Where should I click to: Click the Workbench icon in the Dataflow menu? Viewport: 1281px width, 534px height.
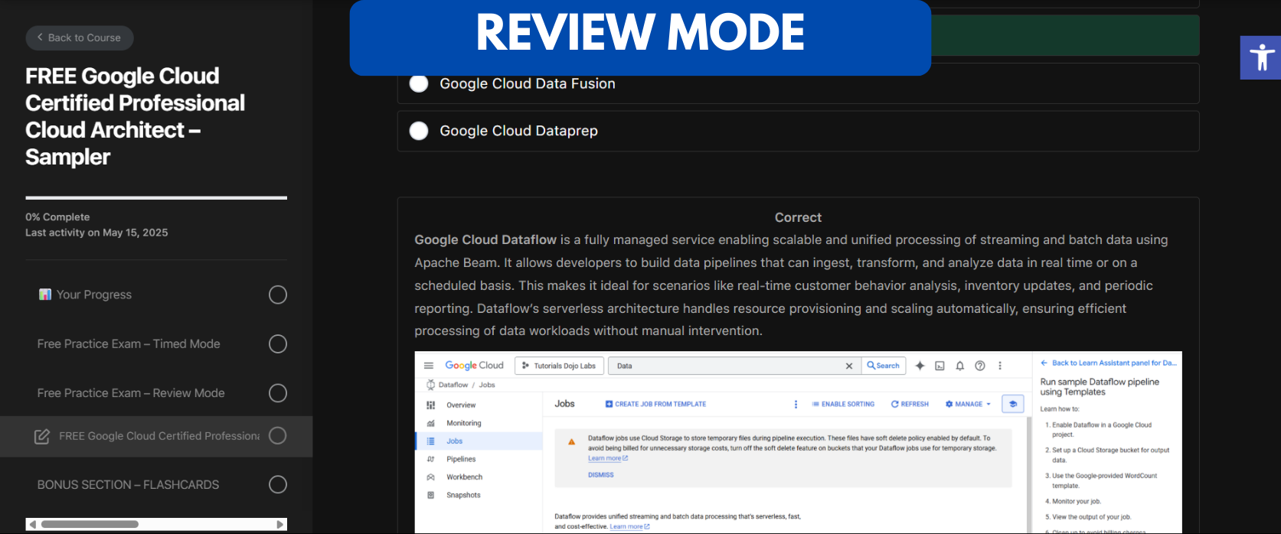coord(430,477)
